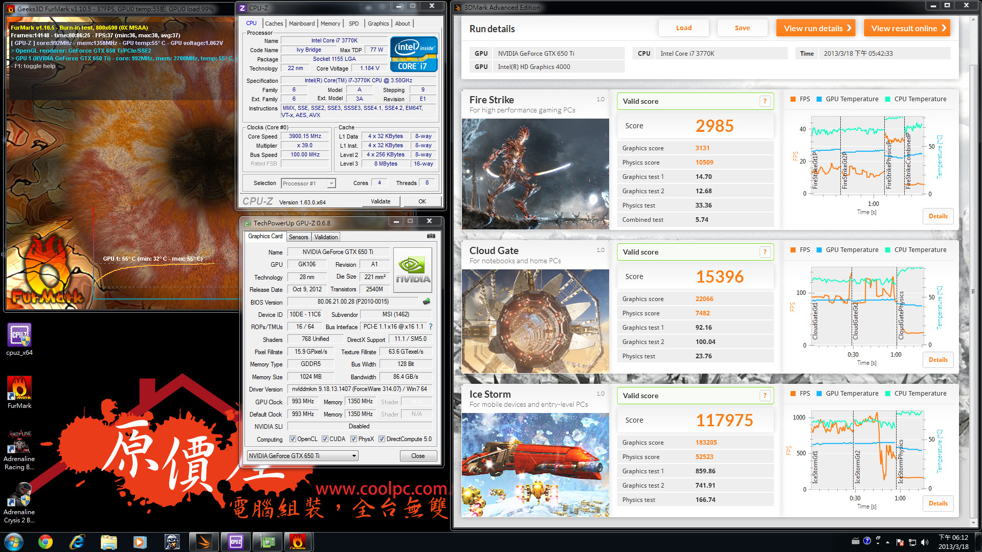Click the NVIDIA logo in GPU-Z
Screen dimensions: 982x552
point(413,270)
